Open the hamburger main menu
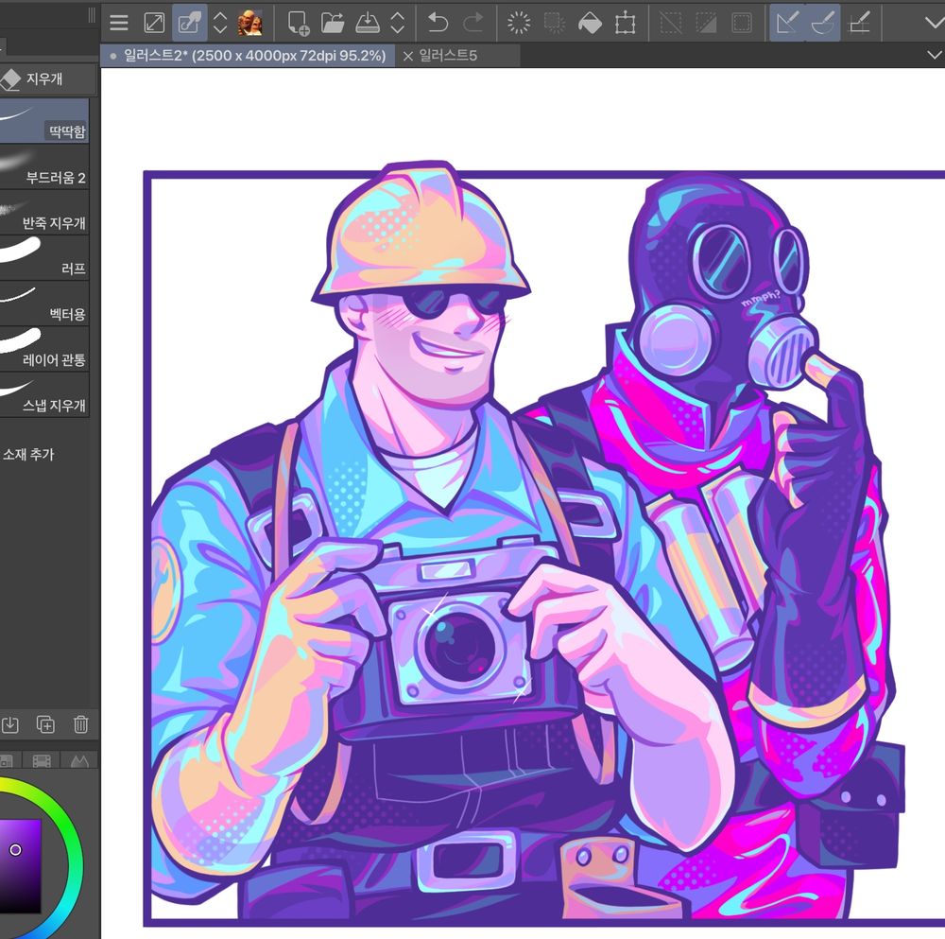Image resolution: width=945 pixels, height=939 pixels. pyautogui.click(x=119, y=23)
